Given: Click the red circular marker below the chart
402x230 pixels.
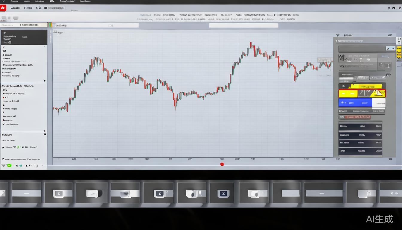Looking at the screenshot, I should pyautogui.click(x=222, y=164).
